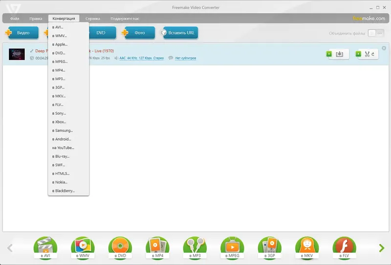Click the video thumbnail of Deep Purple file
391x265 pixels.
tap(17, 54)
